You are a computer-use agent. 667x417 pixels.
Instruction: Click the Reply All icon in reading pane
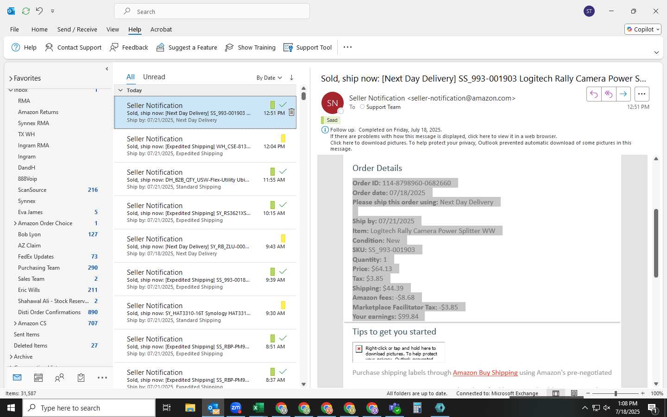click(609, 94)
